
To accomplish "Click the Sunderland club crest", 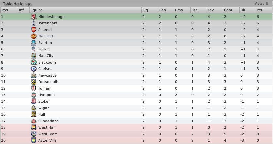I will pos(34,121).
